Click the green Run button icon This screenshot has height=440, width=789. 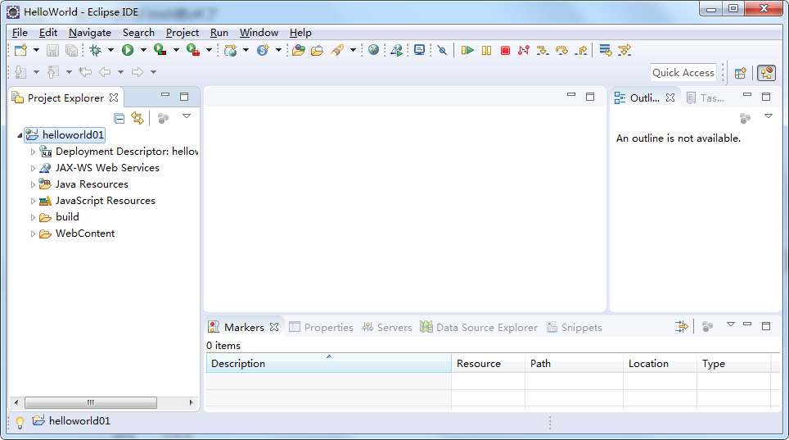coord(128,50)
